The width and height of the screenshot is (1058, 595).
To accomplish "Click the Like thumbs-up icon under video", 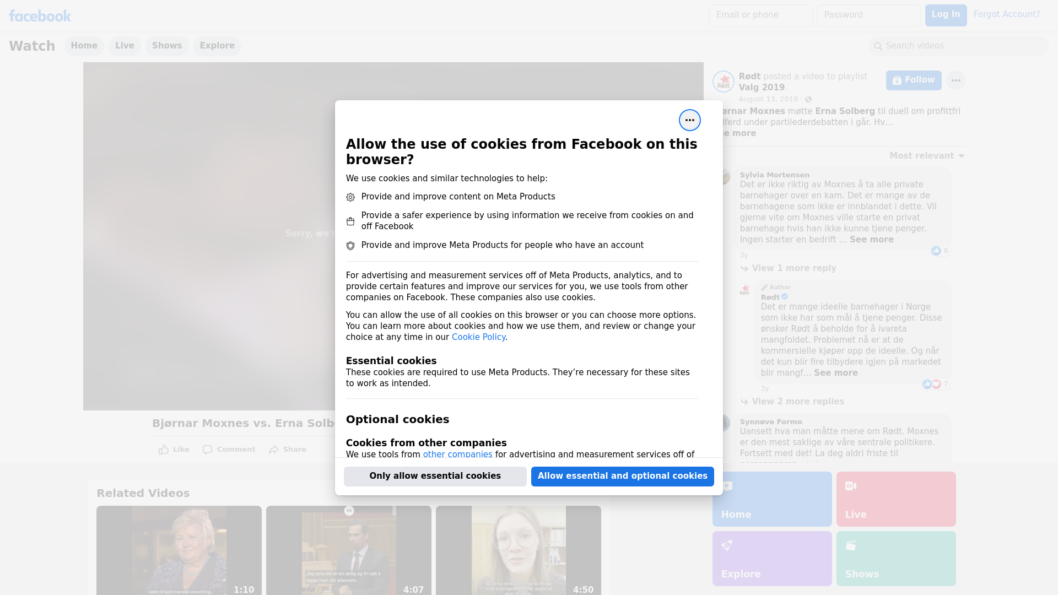I will click(164, 450).
